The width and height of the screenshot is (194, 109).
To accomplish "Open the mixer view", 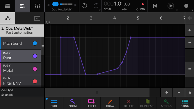I will click(37, 6).
